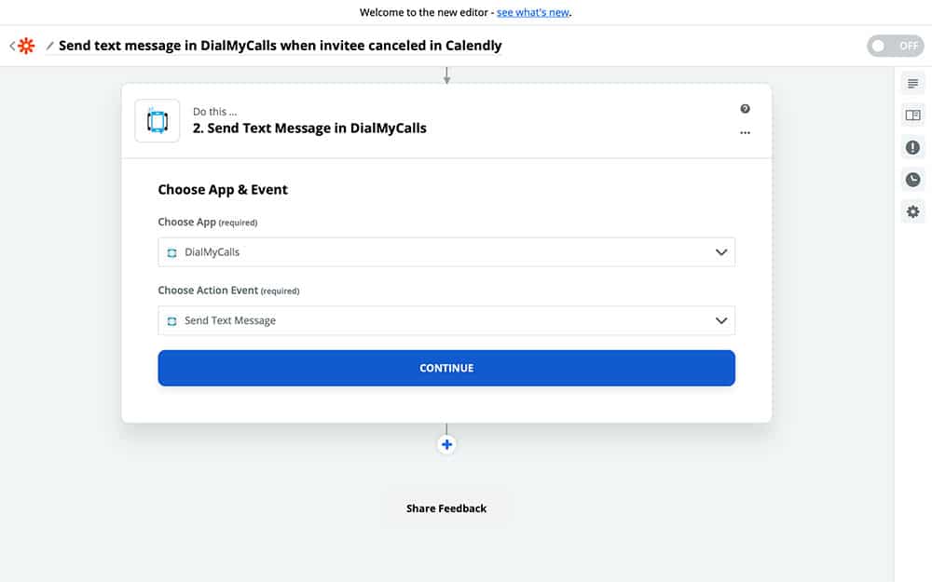Open the step's three-dot options menu
932x582 pixels.
(x=745, y=133)
